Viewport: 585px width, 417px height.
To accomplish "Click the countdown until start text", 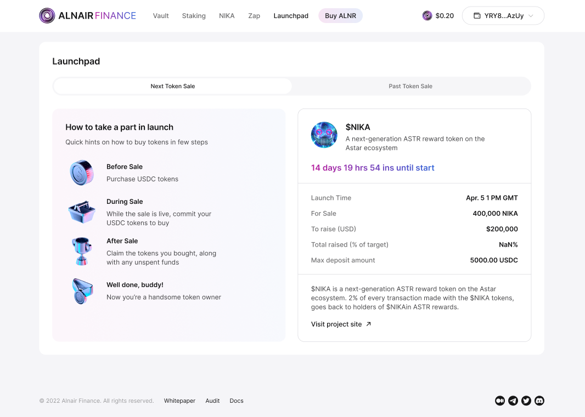I will 373,168.
